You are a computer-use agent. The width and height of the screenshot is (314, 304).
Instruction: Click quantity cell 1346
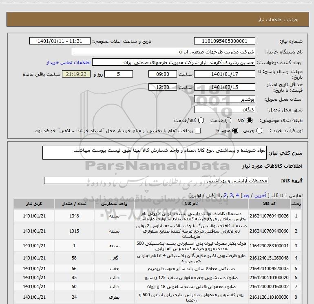(x=74, y=216)
